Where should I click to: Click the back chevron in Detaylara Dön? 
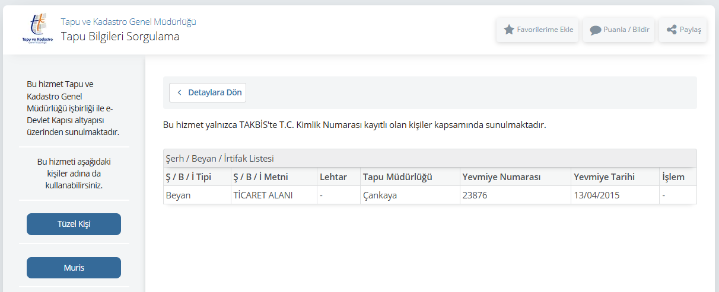point(179,93)
